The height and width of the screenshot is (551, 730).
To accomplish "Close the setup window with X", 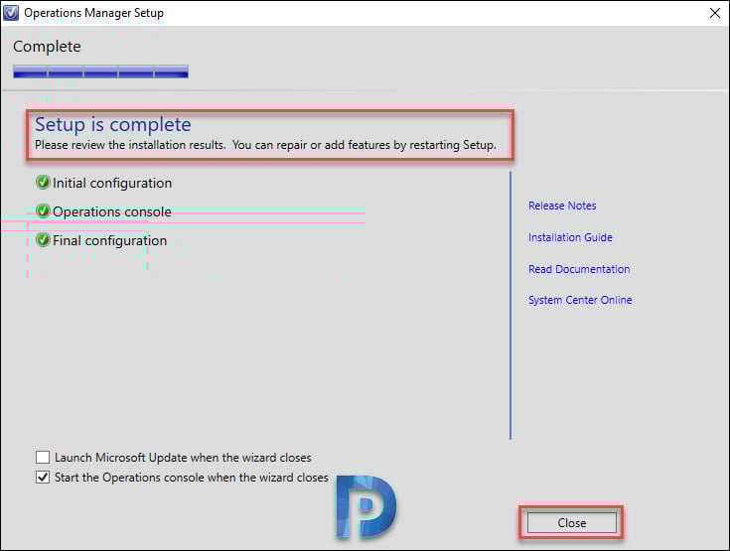I will pos(715,13).
